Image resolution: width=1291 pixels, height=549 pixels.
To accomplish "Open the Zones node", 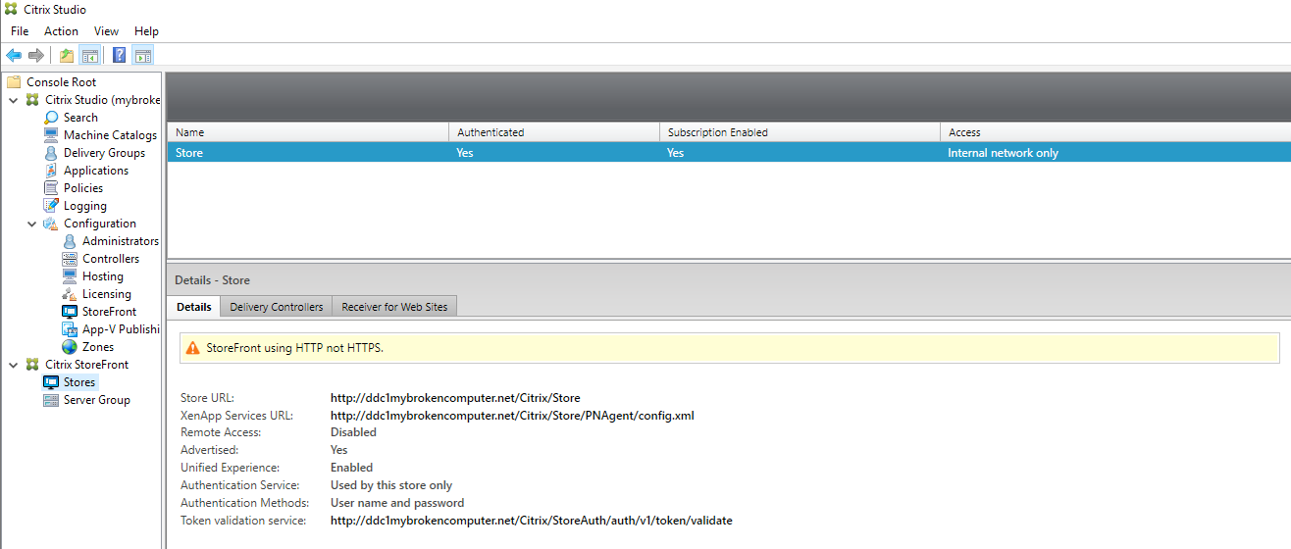I will (97, 347).
